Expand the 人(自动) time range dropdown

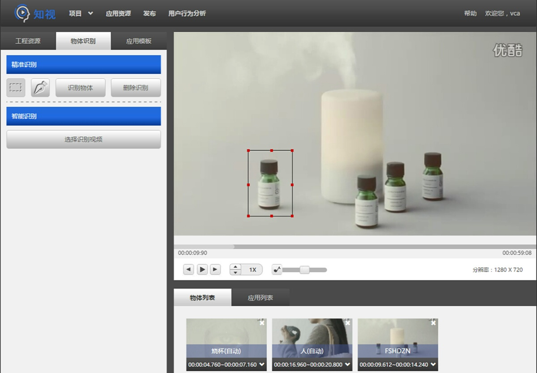348,365
